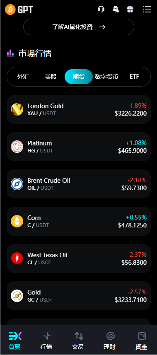Click the West Texas Oil flame icon
The image size is (157, 355).
click(x=17, y=258)
